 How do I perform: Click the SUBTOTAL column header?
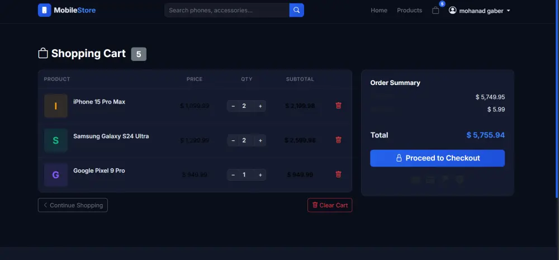click(300, 79)
